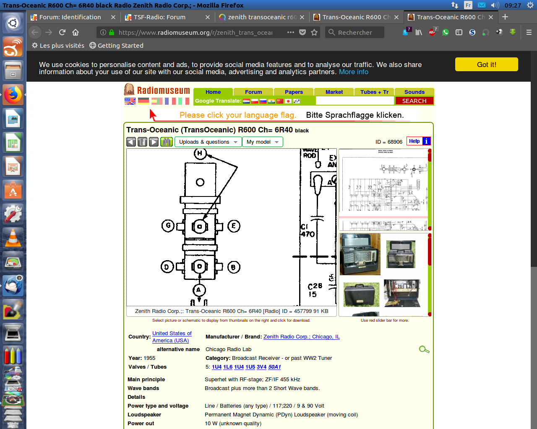
Task: Expand the Uploads & questions dropdown
Action: point(208,142)
